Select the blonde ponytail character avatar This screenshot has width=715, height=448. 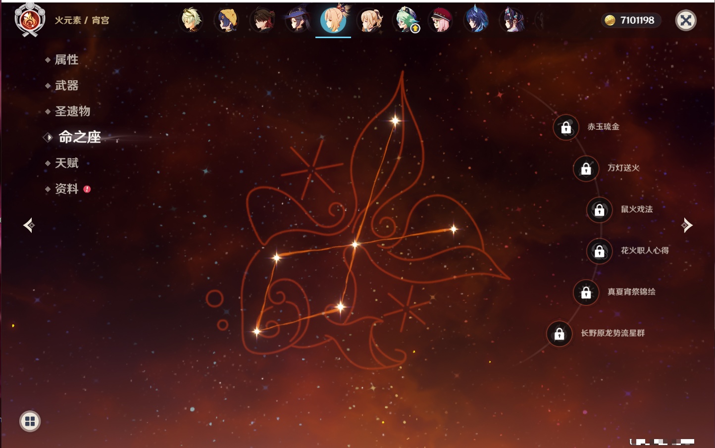(369, 20)
